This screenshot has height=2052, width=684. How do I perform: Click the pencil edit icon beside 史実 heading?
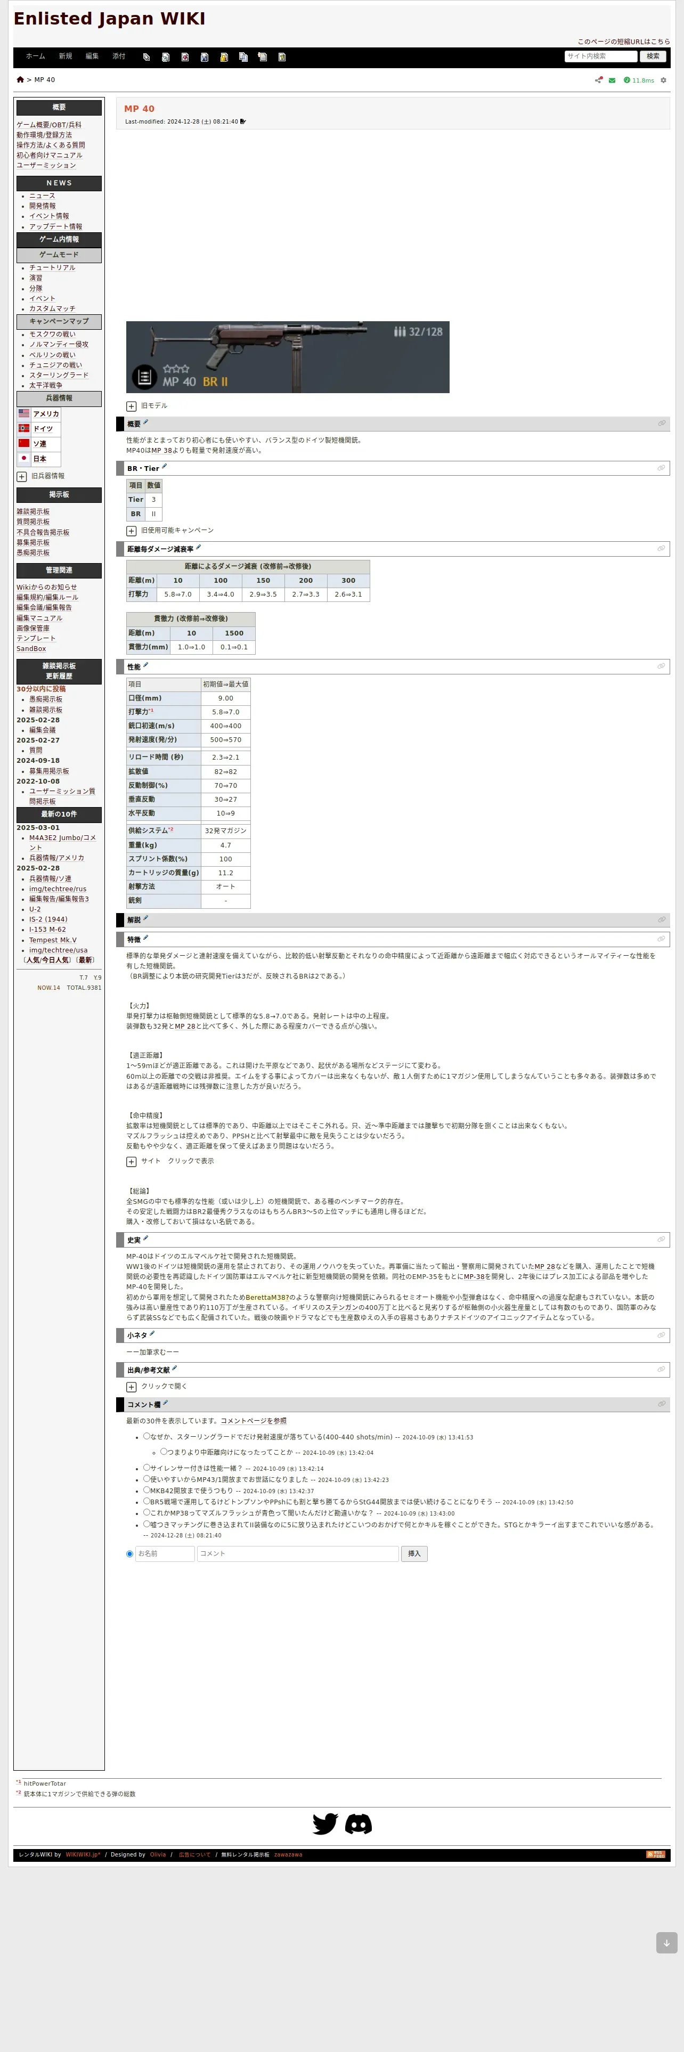(146, 1239)
